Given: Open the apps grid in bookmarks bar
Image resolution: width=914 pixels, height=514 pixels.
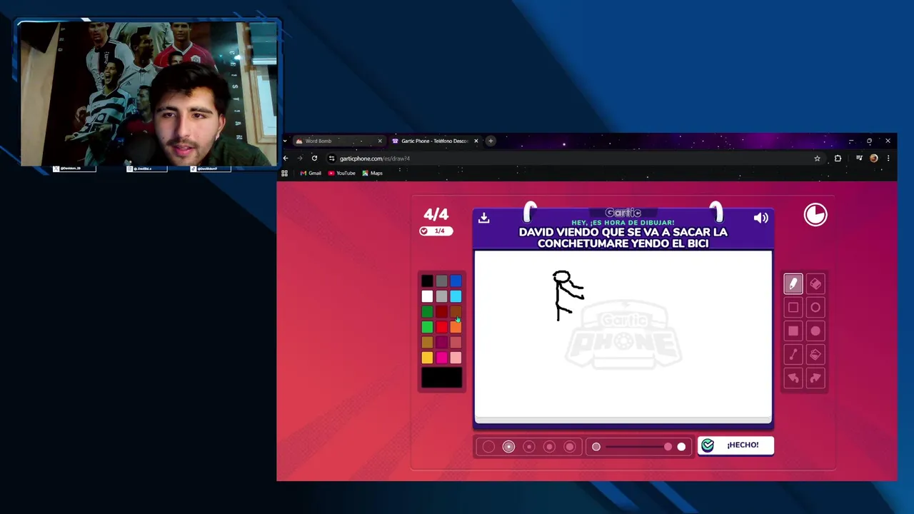Looking at the screenshot, I should [x=284, y=173].
